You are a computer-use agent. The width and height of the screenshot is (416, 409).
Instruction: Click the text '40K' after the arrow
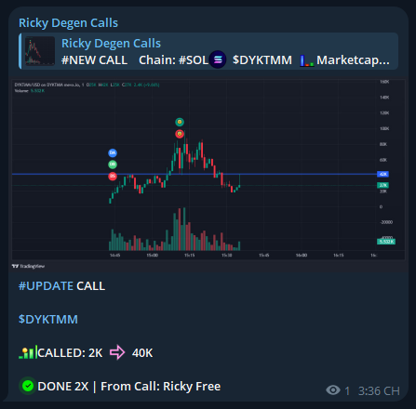[x=142, y=353]
